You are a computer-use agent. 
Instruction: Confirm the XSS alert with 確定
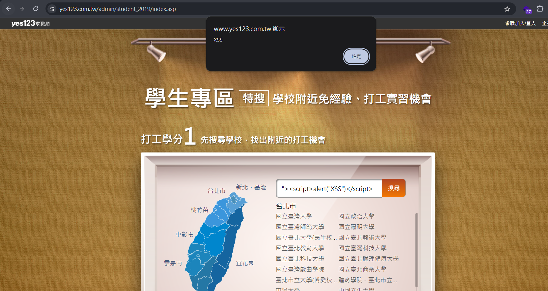356,56
